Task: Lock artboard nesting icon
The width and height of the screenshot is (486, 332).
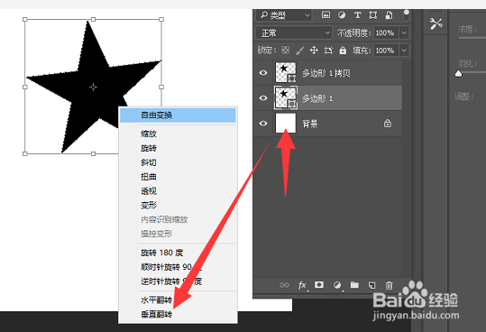Action: [x=328, y=51]
